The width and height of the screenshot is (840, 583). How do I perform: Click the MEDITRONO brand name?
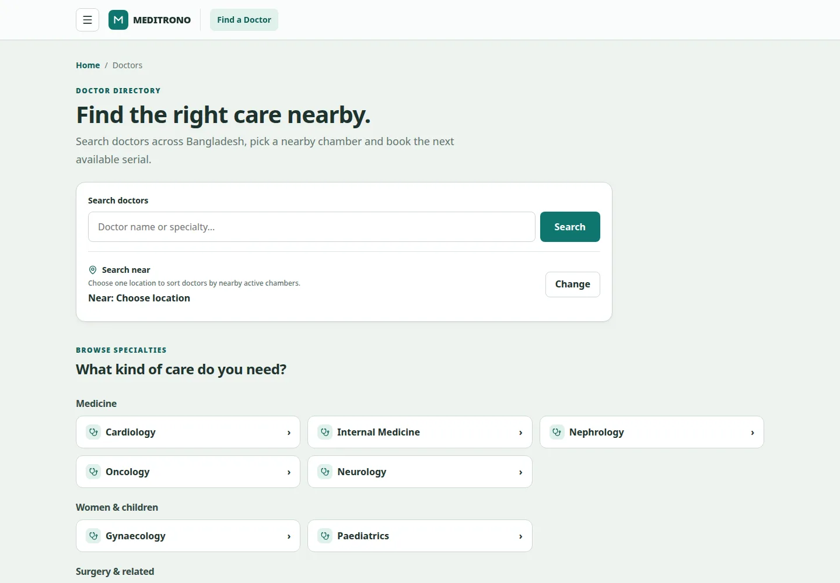click(162, 20)
